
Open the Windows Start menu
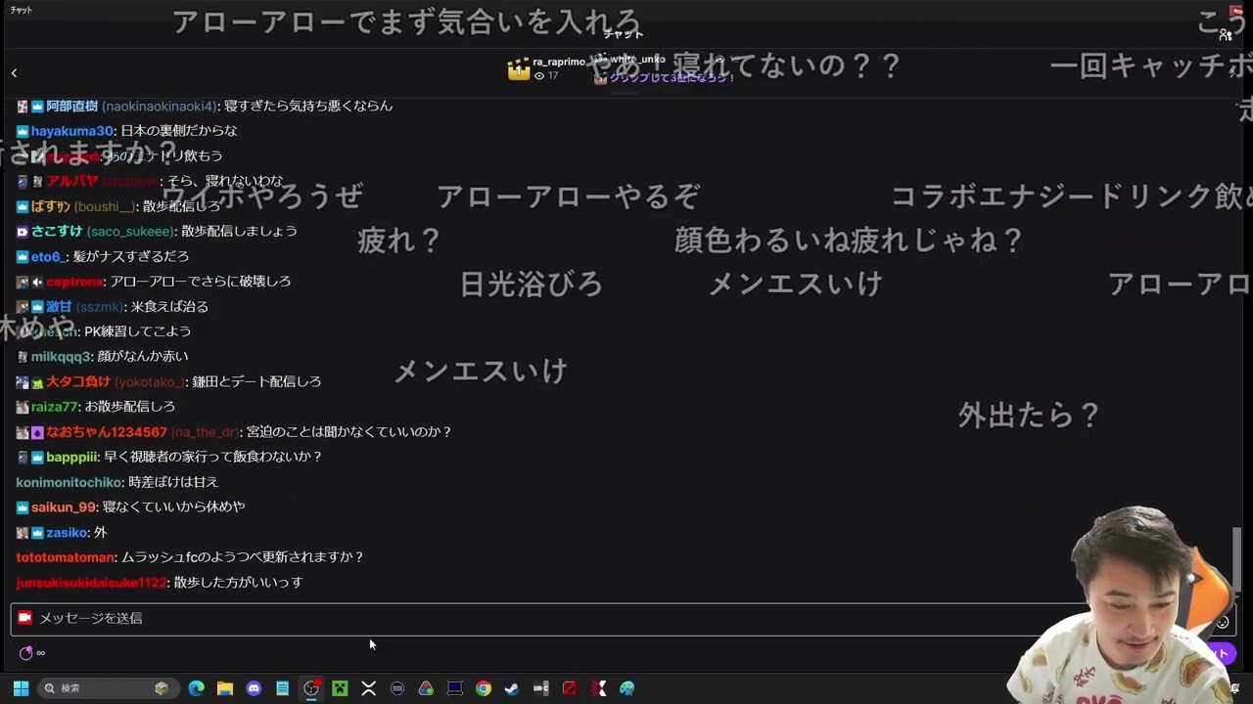(21, 688)
